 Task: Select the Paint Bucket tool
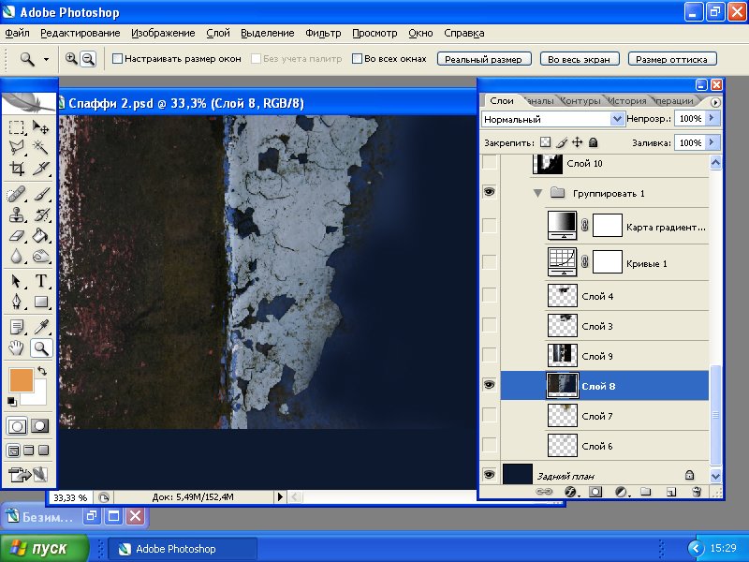(41, 236)
